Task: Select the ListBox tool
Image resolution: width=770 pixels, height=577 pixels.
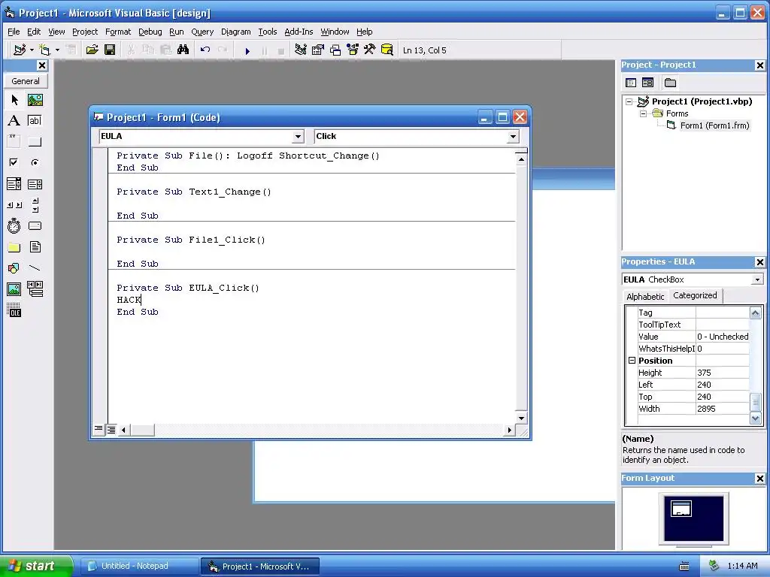Action: tap(35, 184)
